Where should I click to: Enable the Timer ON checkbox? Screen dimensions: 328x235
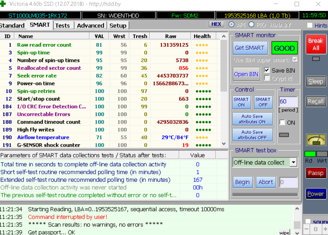point(283,123)
